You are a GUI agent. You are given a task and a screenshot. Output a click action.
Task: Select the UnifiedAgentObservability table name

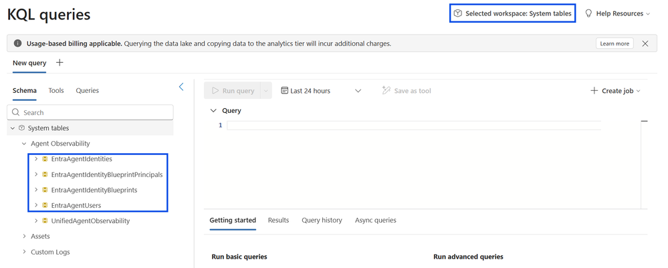coord(90,221)
